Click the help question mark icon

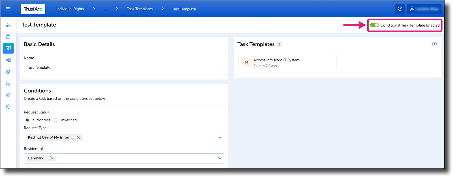tap(400, 9)
